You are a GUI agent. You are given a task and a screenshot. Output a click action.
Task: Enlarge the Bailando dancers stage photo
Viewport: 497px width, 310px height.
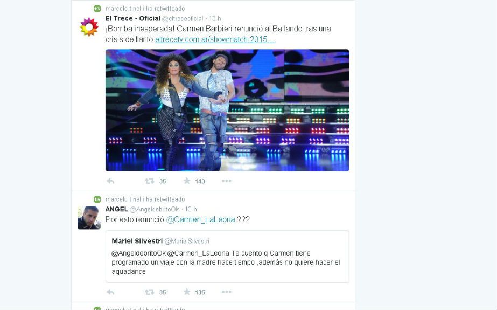pyautogui.click(x=227, y=110)
